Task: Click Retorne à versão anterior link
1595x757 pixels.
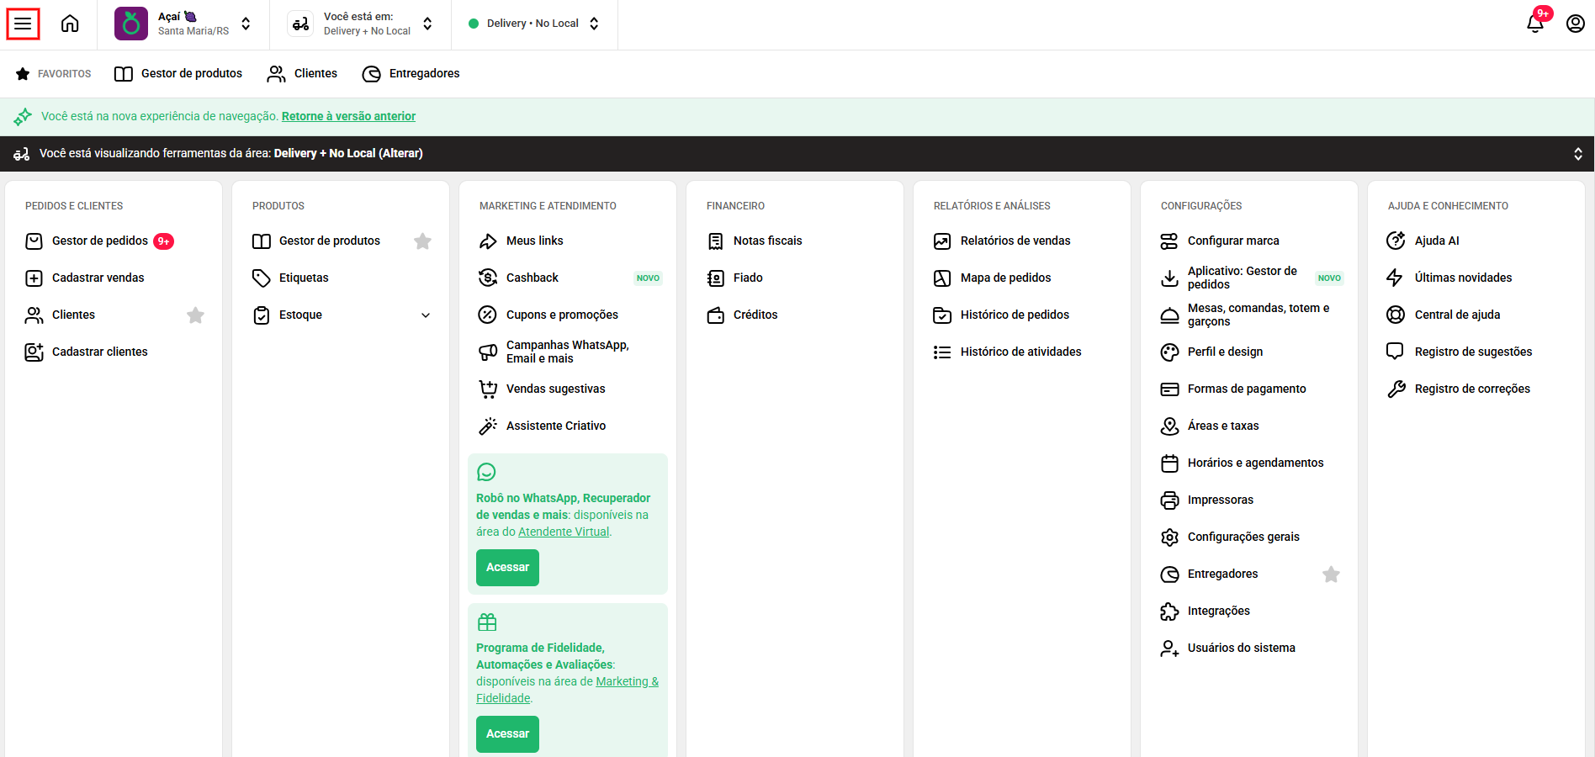Action: coord(348,116)
